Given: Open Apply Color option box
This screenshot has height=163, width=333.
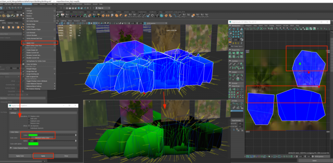Looking at the screenshot, I should coord(55,43).
